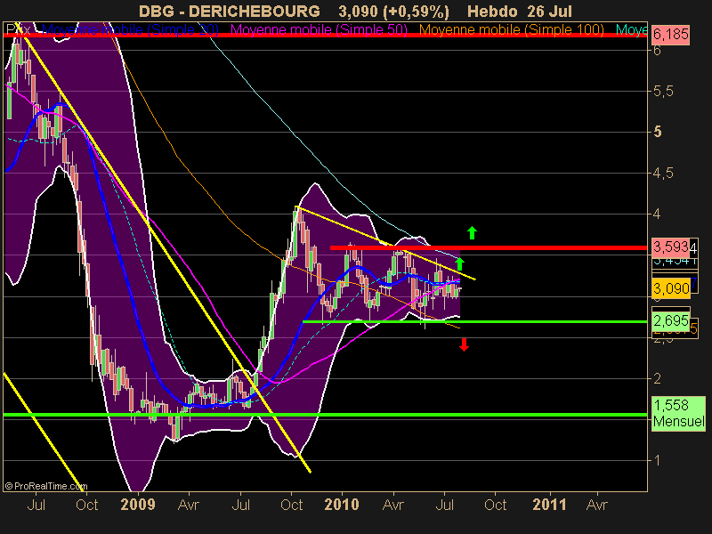
Task: Open the "© ProRealTime.com" copyright link
Action: [46, 486]
